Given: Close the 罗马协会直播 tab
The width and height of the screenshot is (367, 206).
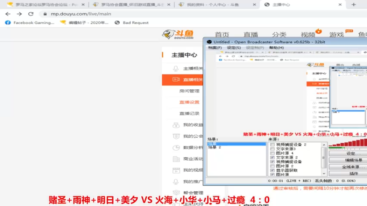Looking at the screenshot, I should (x=169, y=5).
